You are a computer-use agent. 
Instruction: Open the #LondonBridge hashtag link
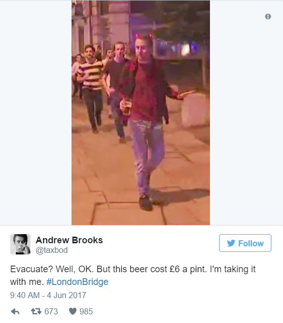pyautogui.click(x=77, y=282)
